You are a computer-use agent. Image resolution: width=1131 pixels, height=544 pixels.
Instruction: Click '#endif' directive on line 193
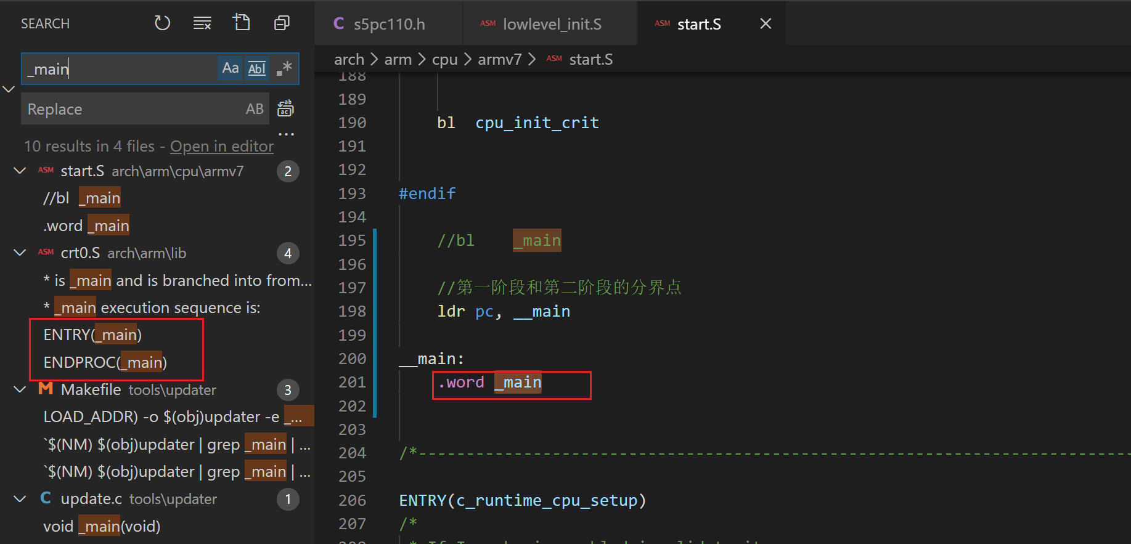[427, 193]
